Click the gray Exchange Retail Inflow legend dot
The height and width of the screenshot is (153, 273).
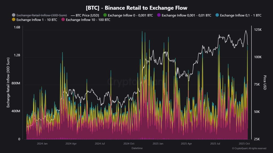[13, 15]
